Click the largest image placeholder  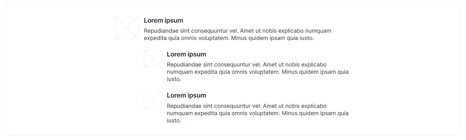127,28
